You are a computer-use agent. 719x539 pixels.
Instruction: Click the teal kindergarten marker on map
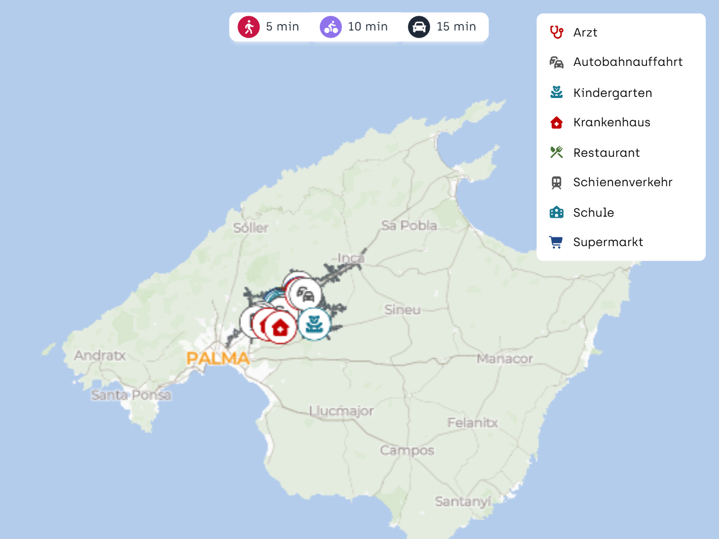(x=314, y=324)
